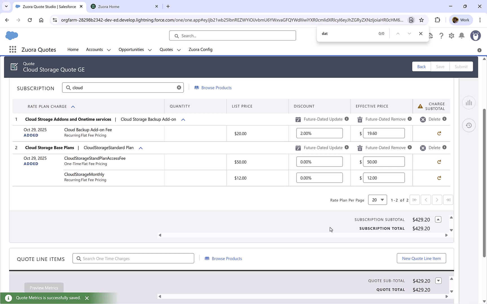Open the Quotes navigation dropdown
This screenshot has height=304, width=487.
pyautogui.click(x=179, y=50)
